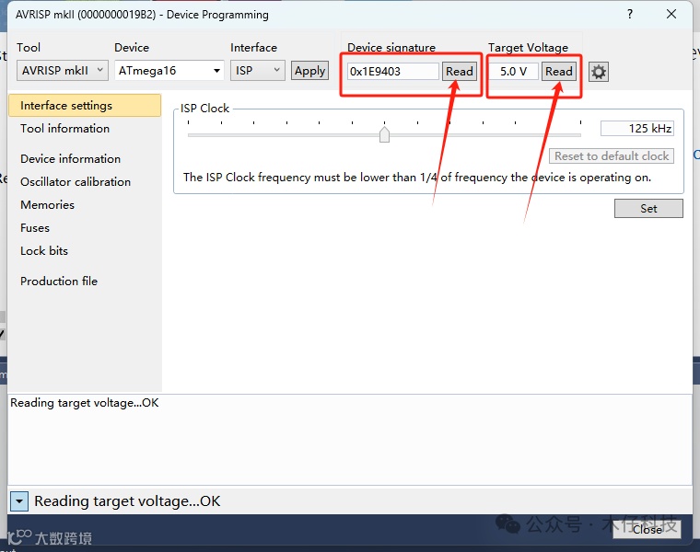Screen dimensions: 700x552
Task: Click the help question mark in the title bar
Action: tap(629, 14)
